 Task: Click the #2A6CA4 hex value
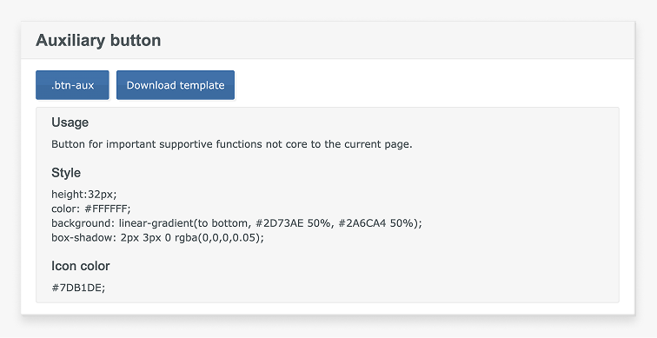[362, 222]
